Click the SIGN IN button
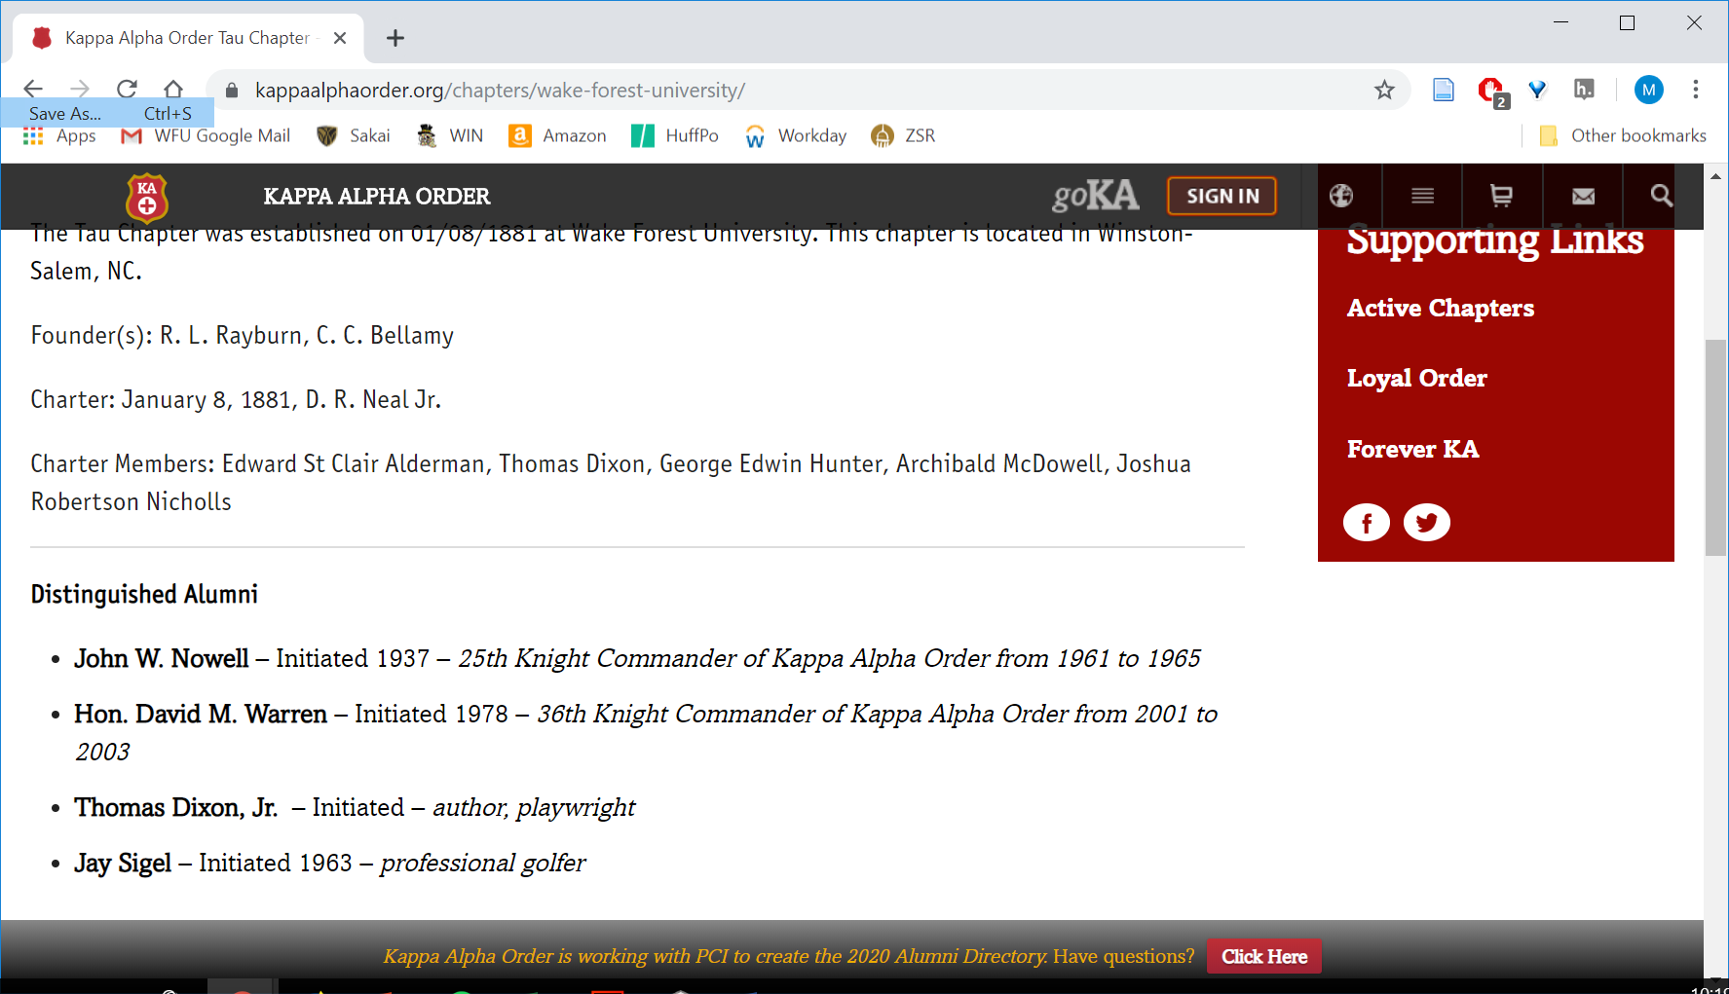Image resolution: width=1729 pixels, height=994 pixels. point(1222,197)
